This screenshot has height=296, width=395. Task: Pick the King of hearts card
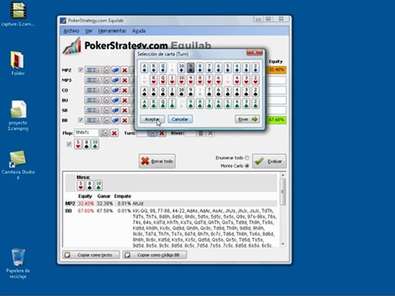pyautogui.click(x=153, y=80)
